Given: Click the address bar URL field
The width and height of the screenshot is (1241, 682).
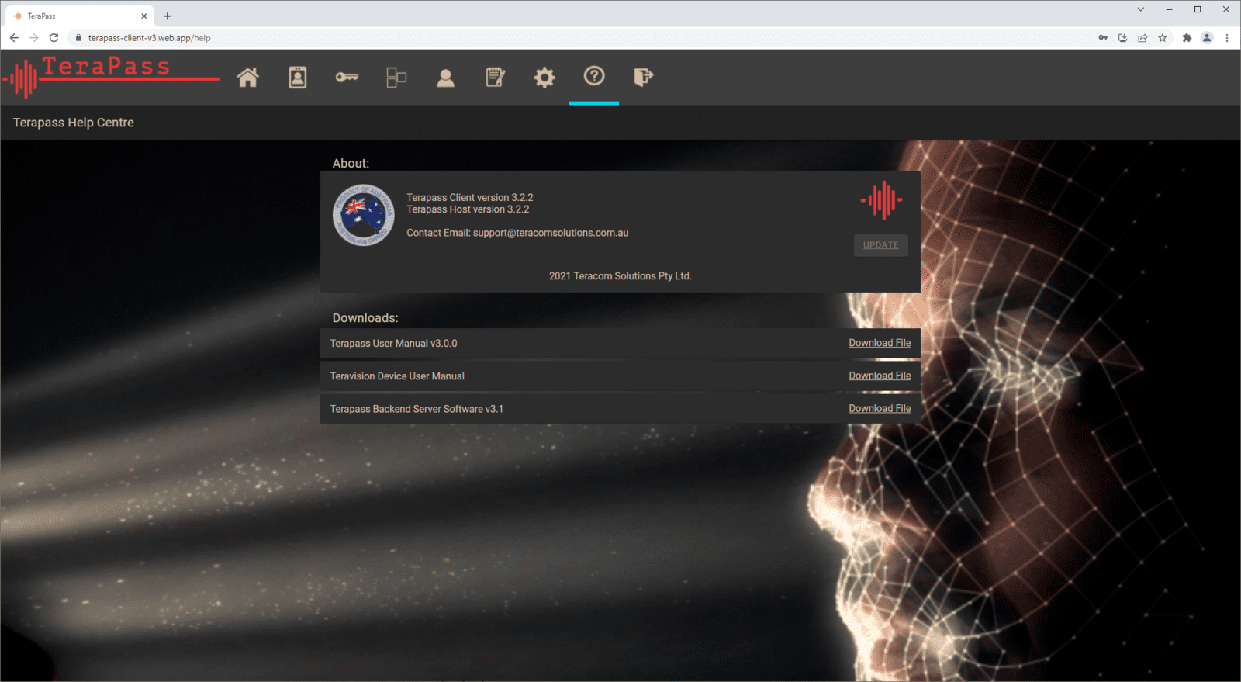Looking at the screenshot, I should 582,37.
